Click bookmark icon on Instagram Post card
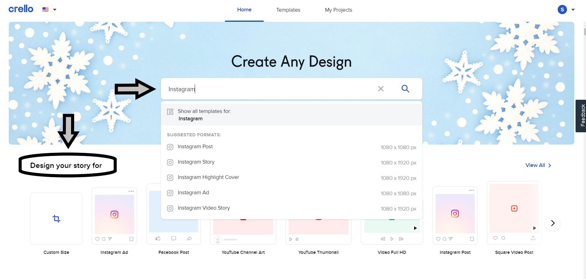 [472, 239]
